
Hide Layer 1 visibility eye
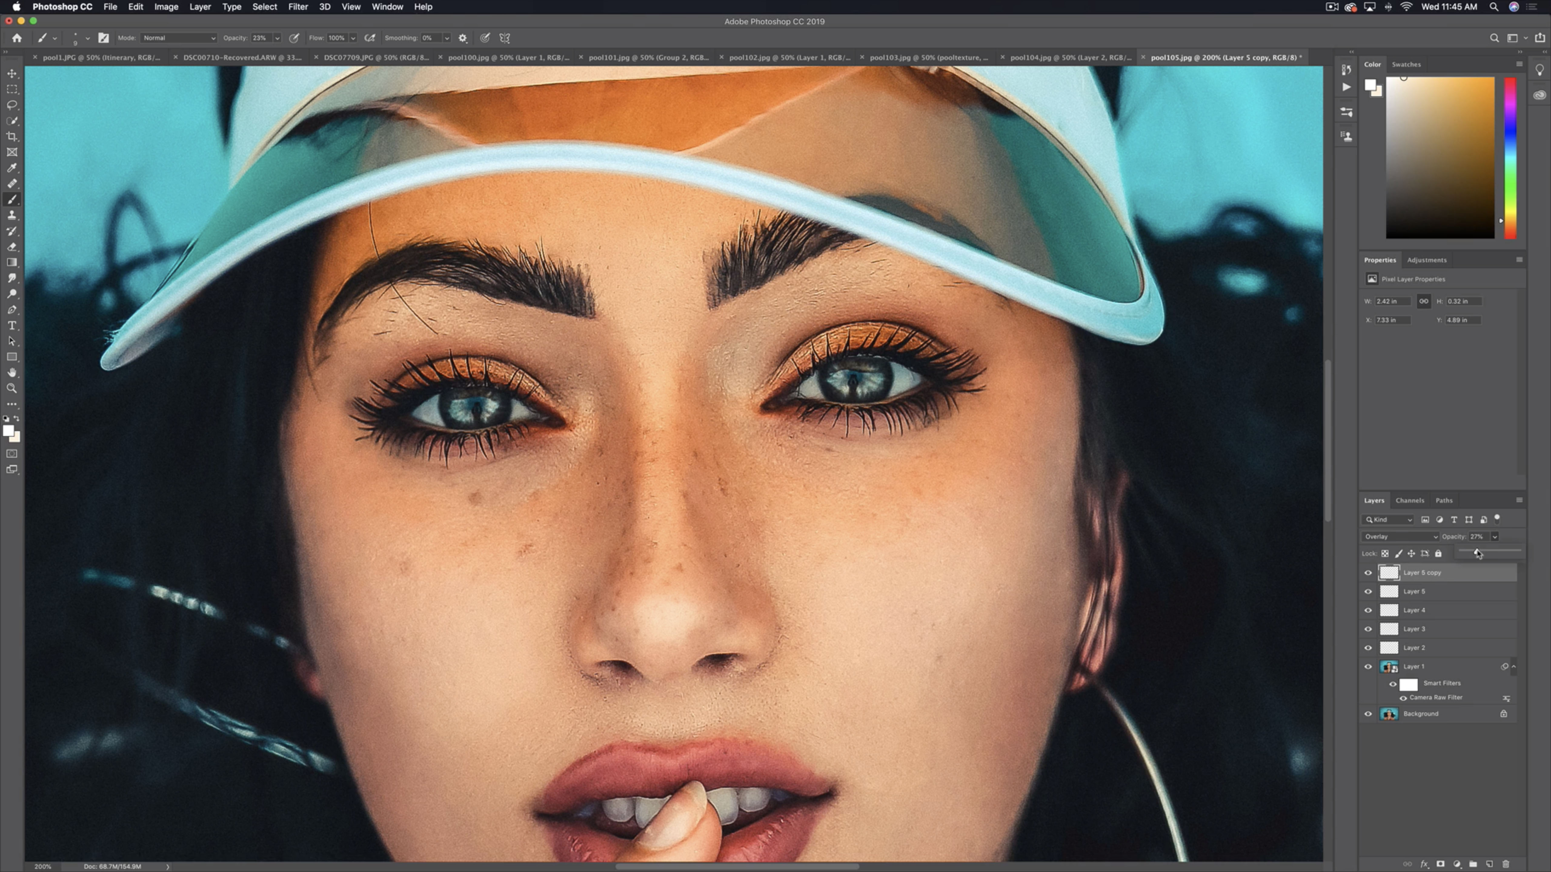pyautogui.click(x=1368, y=667)
